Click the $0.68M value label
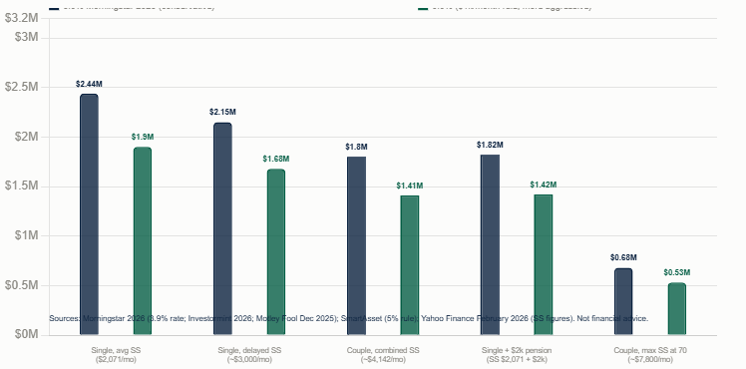The width and height of the screenshot is (746, 369). tap(623, 257)
